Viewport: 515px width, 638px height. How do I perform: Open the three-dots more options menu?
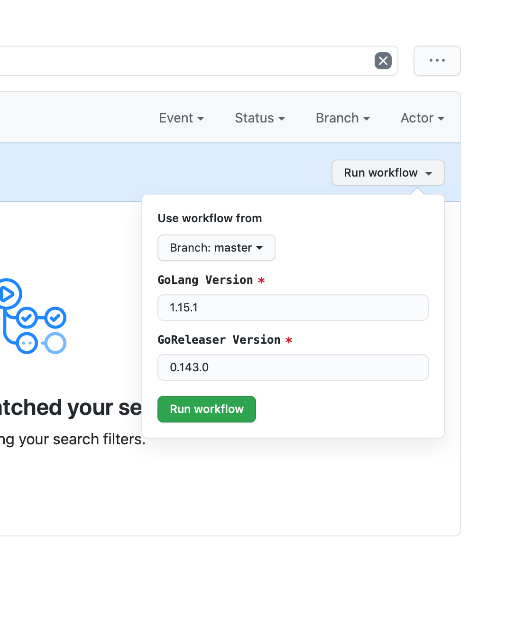(437, 61)
